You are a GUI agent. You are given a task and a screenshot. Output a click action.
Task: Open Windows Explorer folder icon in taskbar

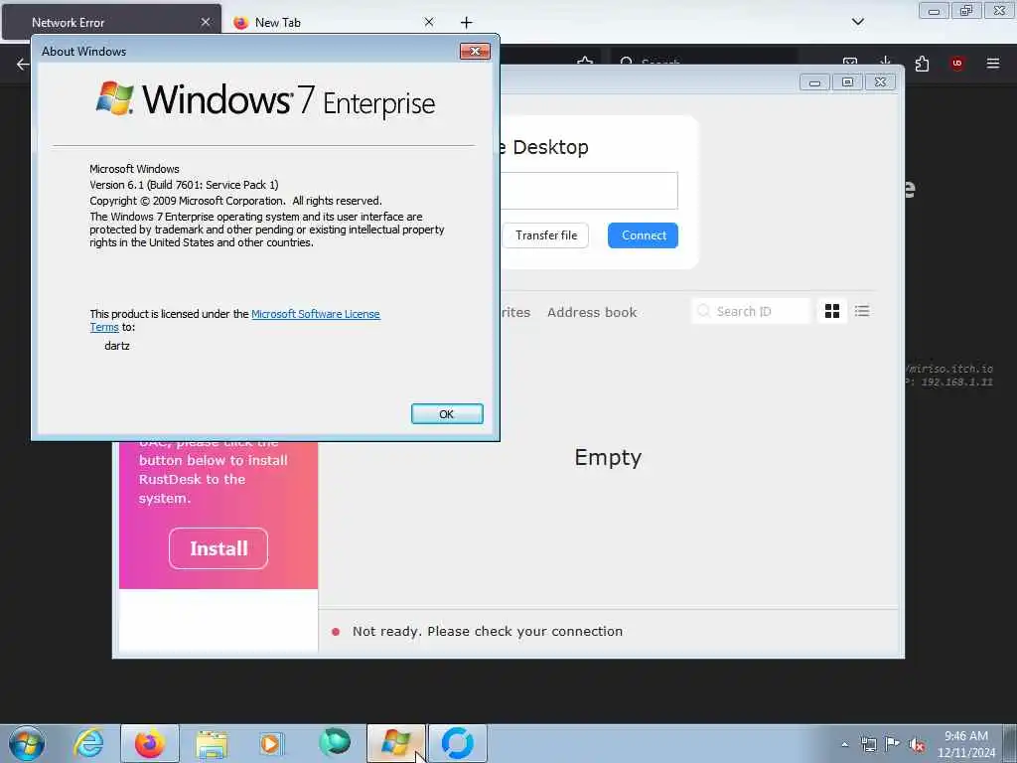pyautogui.click(x=212, y=743)
